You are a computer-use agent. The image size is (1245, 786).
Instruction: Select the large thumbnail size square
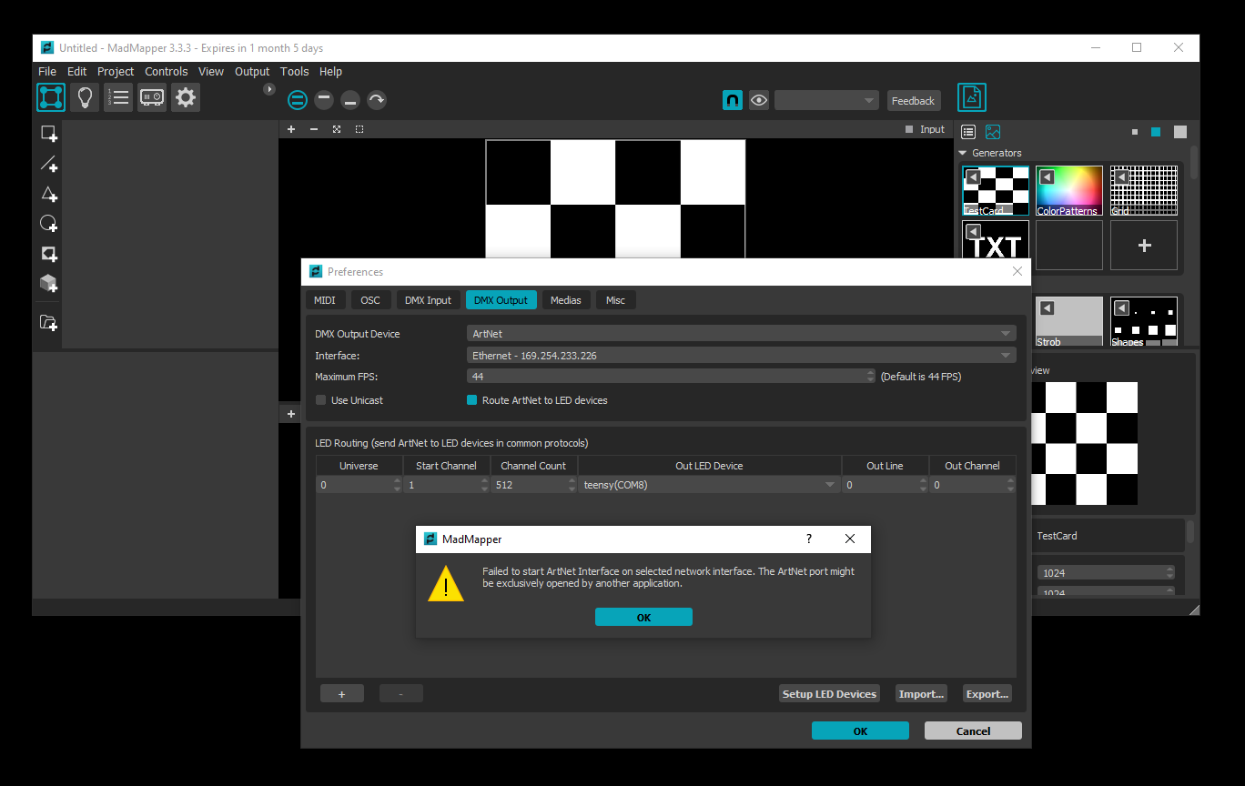point(1180,132)
